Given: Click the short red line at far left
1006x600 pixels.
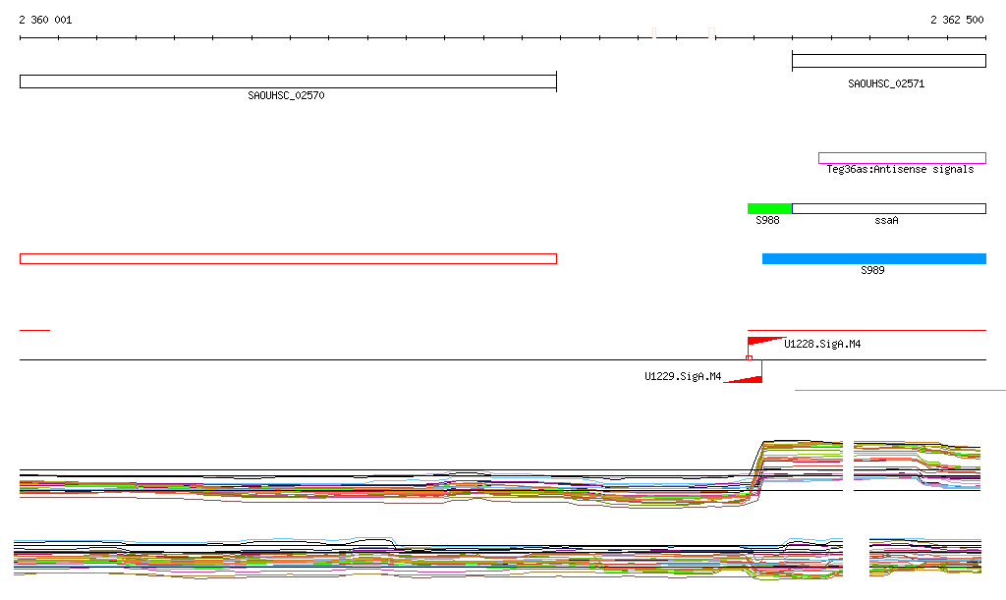Looking at the screenshot, I should coord(34,330).
